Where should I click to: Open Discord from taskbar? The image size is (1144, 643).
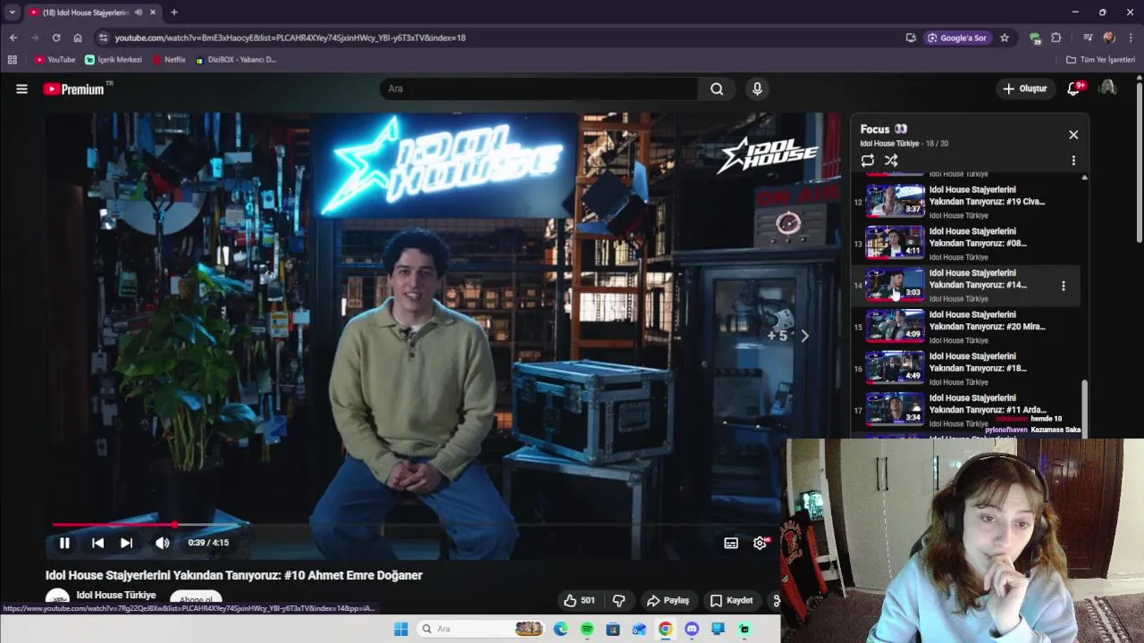coord(692,629)
